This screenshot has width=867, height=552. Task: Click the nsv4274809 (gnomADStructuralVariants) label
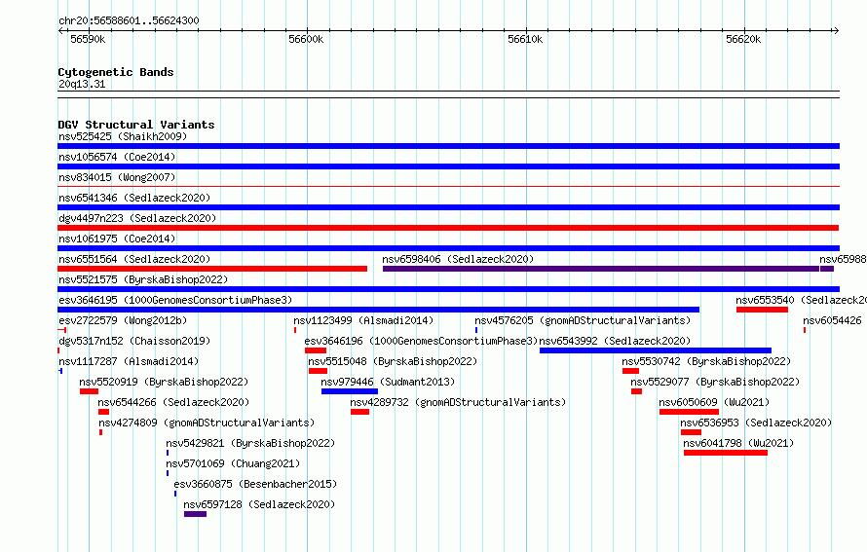coord(207,423)
